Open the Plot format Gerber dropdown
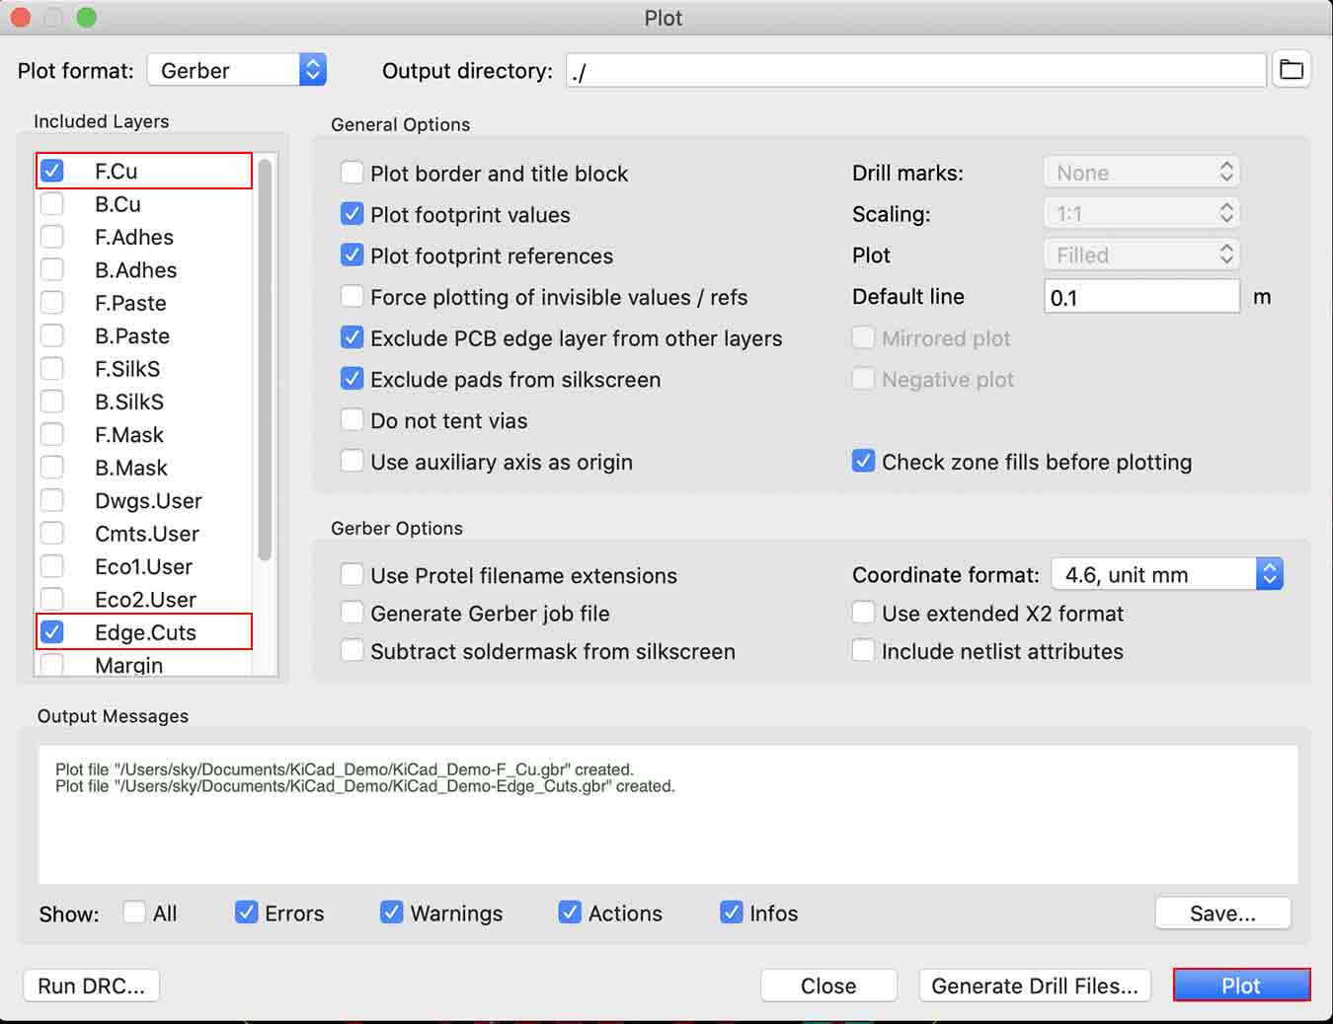The width and height of the screenshot is (1333, 1024). pos(237,70)
